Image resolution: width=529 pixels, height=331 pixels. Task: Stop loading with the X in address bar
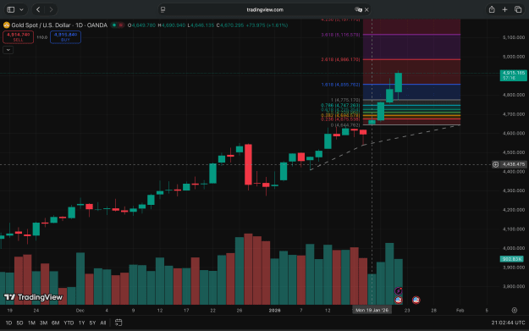click(x=366, y=10)
